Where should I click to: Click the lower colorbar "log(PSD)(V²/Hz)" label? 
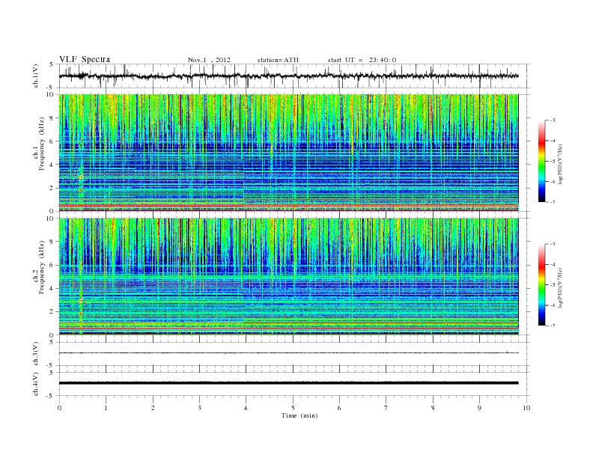point(561,288)
